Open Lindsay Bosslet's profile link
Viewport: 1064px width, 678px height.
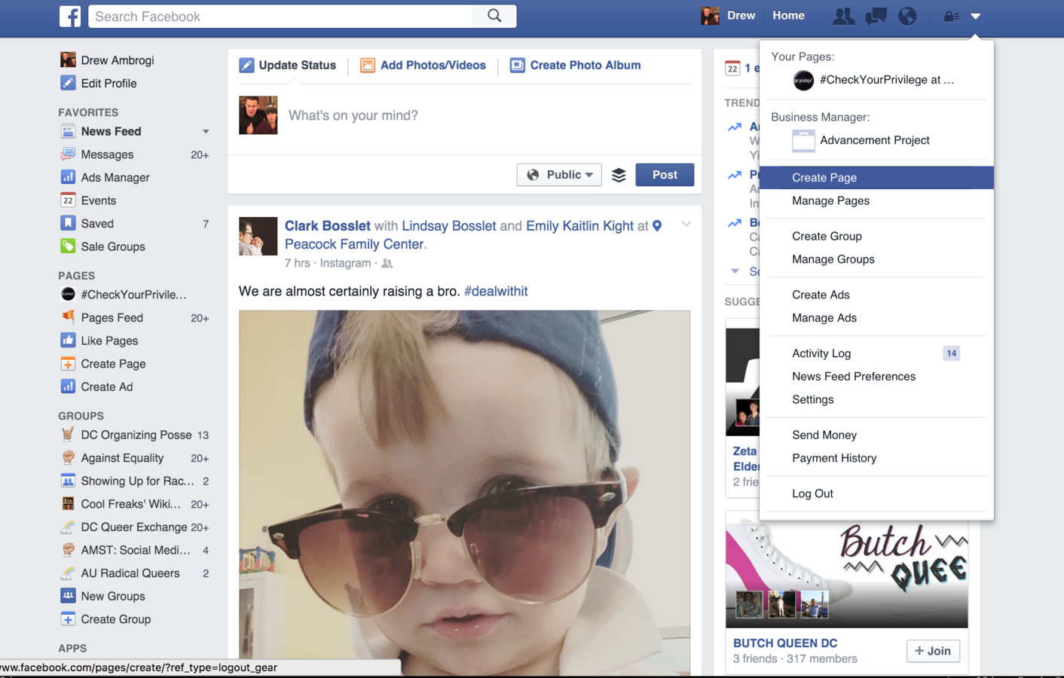(x=449, y=226)
